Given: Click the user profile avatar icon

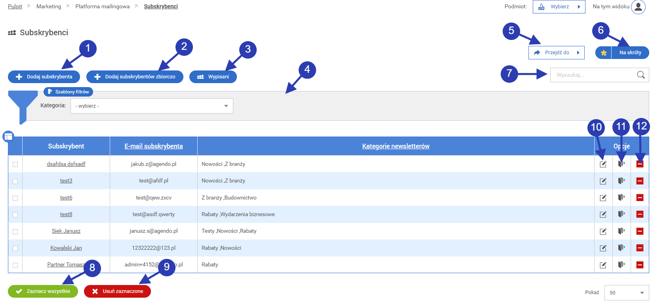Looking at the screenshot, I should point(638,7).
